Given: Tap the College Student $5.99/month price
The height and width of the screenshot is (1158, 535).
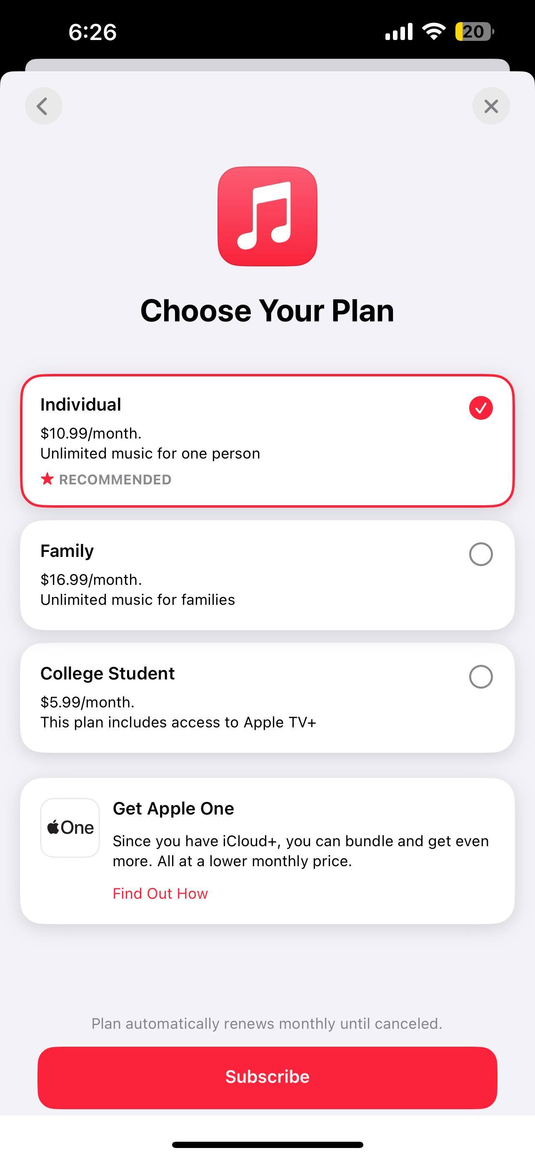Looking at the screenshot, I should coord(87,702).
